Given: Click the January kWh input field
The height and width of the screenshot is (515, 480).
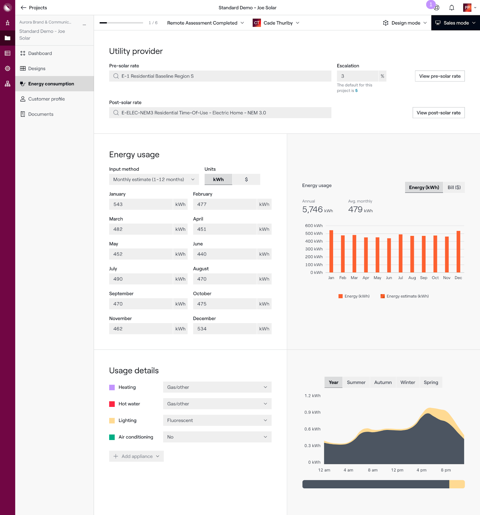Looking at the screenshot, I should [x=141, y=204].
